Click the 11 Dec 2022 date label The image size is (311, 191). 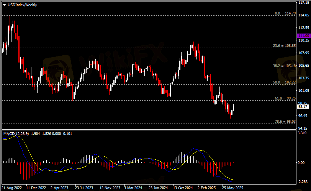[x=36, y=188]
